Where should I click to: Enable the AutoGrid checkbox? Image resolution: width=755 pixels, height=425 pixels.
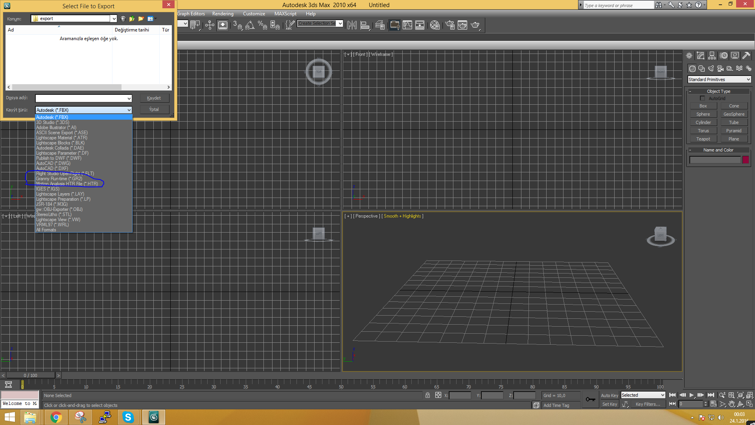point(702,98)
